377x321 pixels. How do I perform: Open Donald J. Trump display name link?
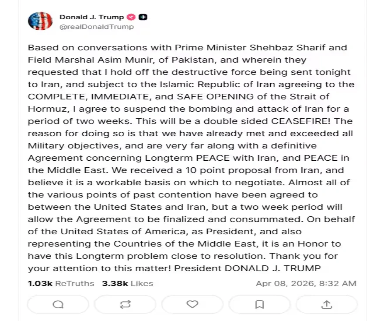[91, 18]
